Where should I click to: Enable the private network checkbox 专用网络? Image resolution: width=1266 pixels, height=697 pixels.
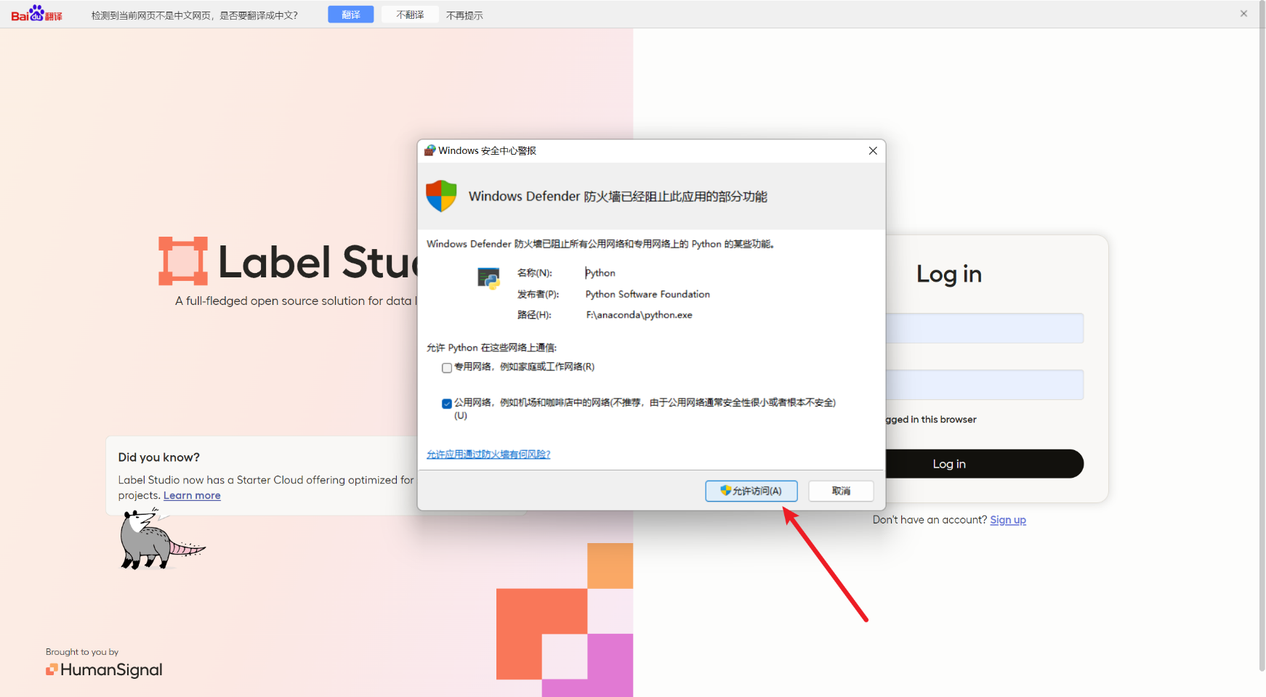(x=447, y=368)
